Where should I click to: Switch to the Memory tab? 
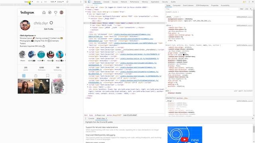[145, 2]
